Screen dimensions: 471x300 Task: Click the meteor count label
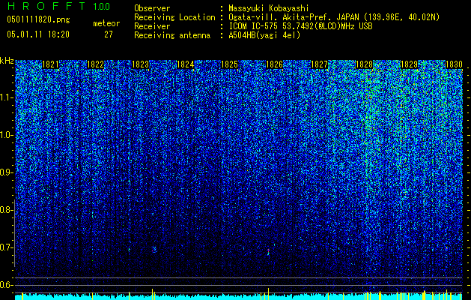coord(106,23)
